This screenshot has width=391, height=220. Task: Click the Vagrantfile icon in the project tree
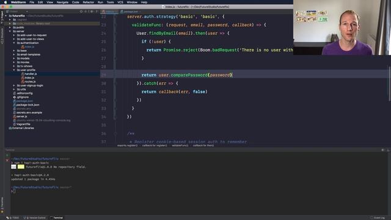tap(15, 124)
